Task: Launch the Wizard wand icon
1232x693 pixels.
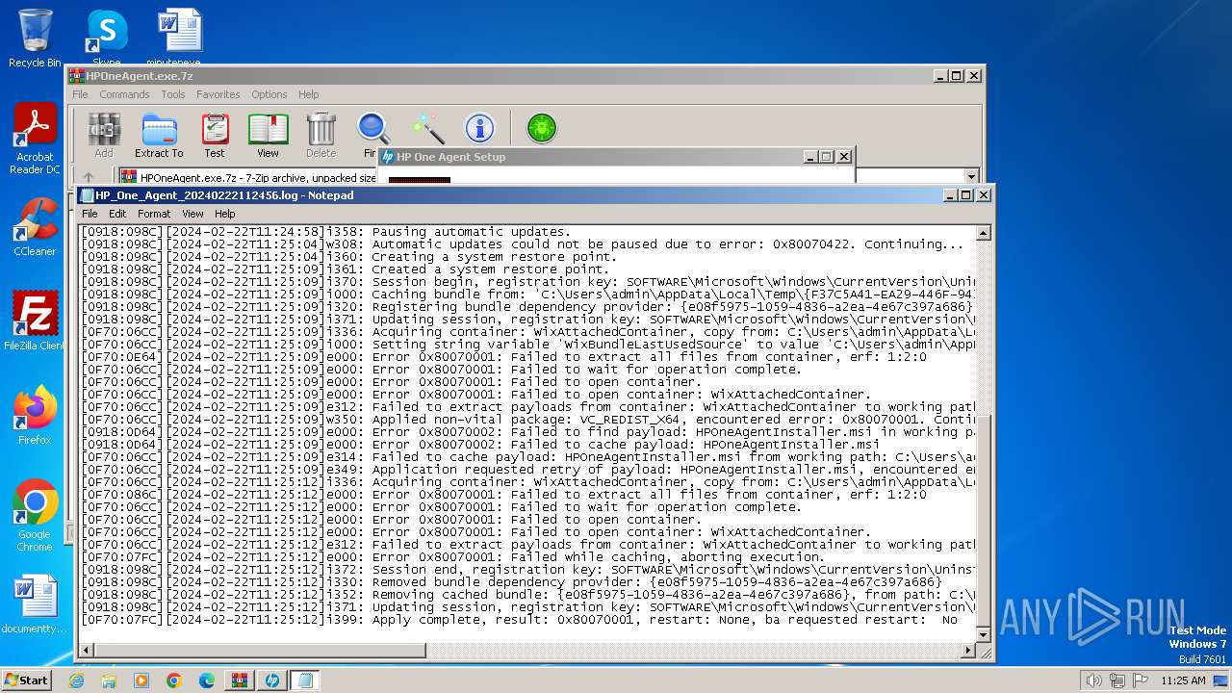Action: 426,129
